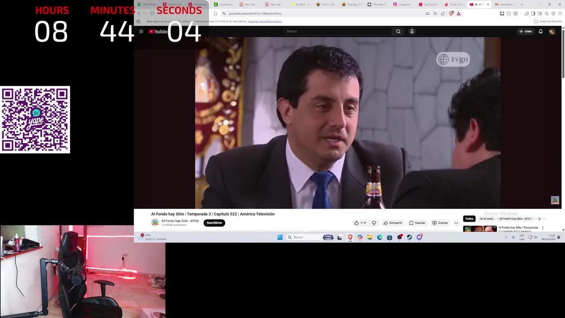Go to YouTube home via logo

pos(158,31)
